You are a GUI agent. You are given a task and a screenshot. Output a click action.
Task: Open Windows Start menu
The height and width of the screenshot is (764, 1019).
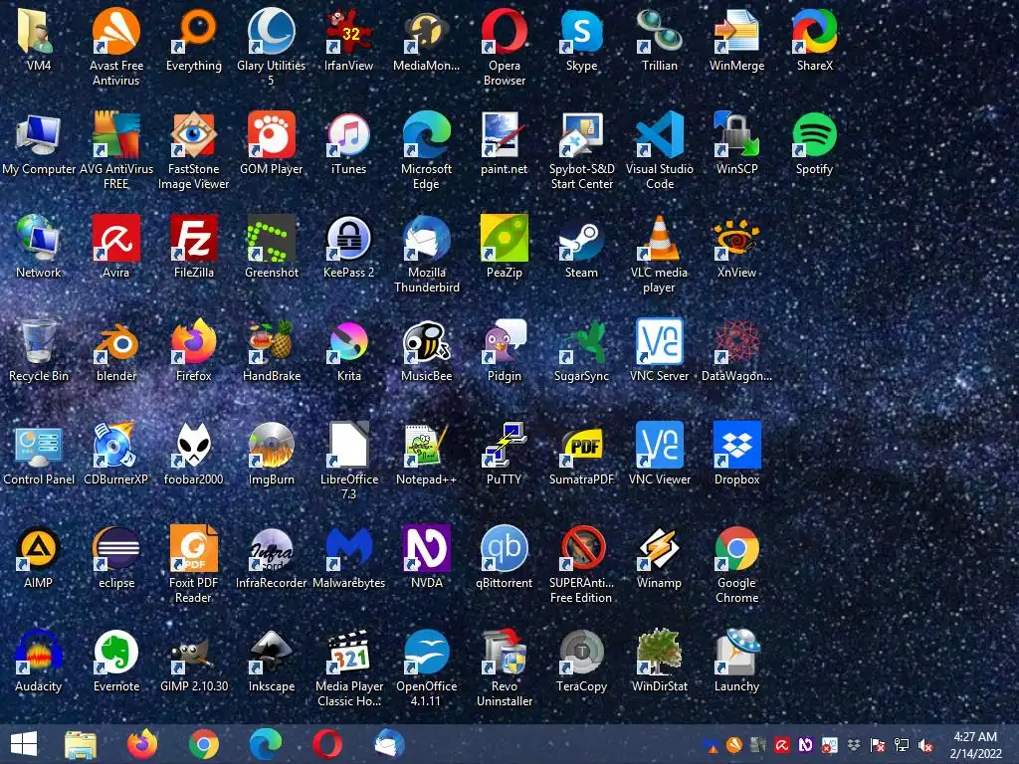(x=24, y=744)
